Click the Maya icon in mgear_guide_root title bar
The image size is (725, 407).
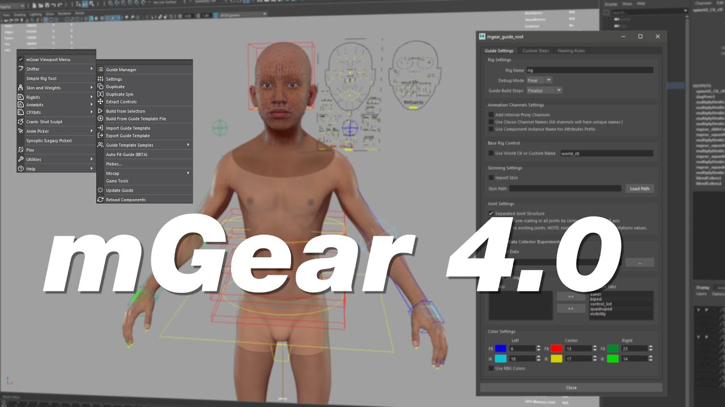pos(482,37)
